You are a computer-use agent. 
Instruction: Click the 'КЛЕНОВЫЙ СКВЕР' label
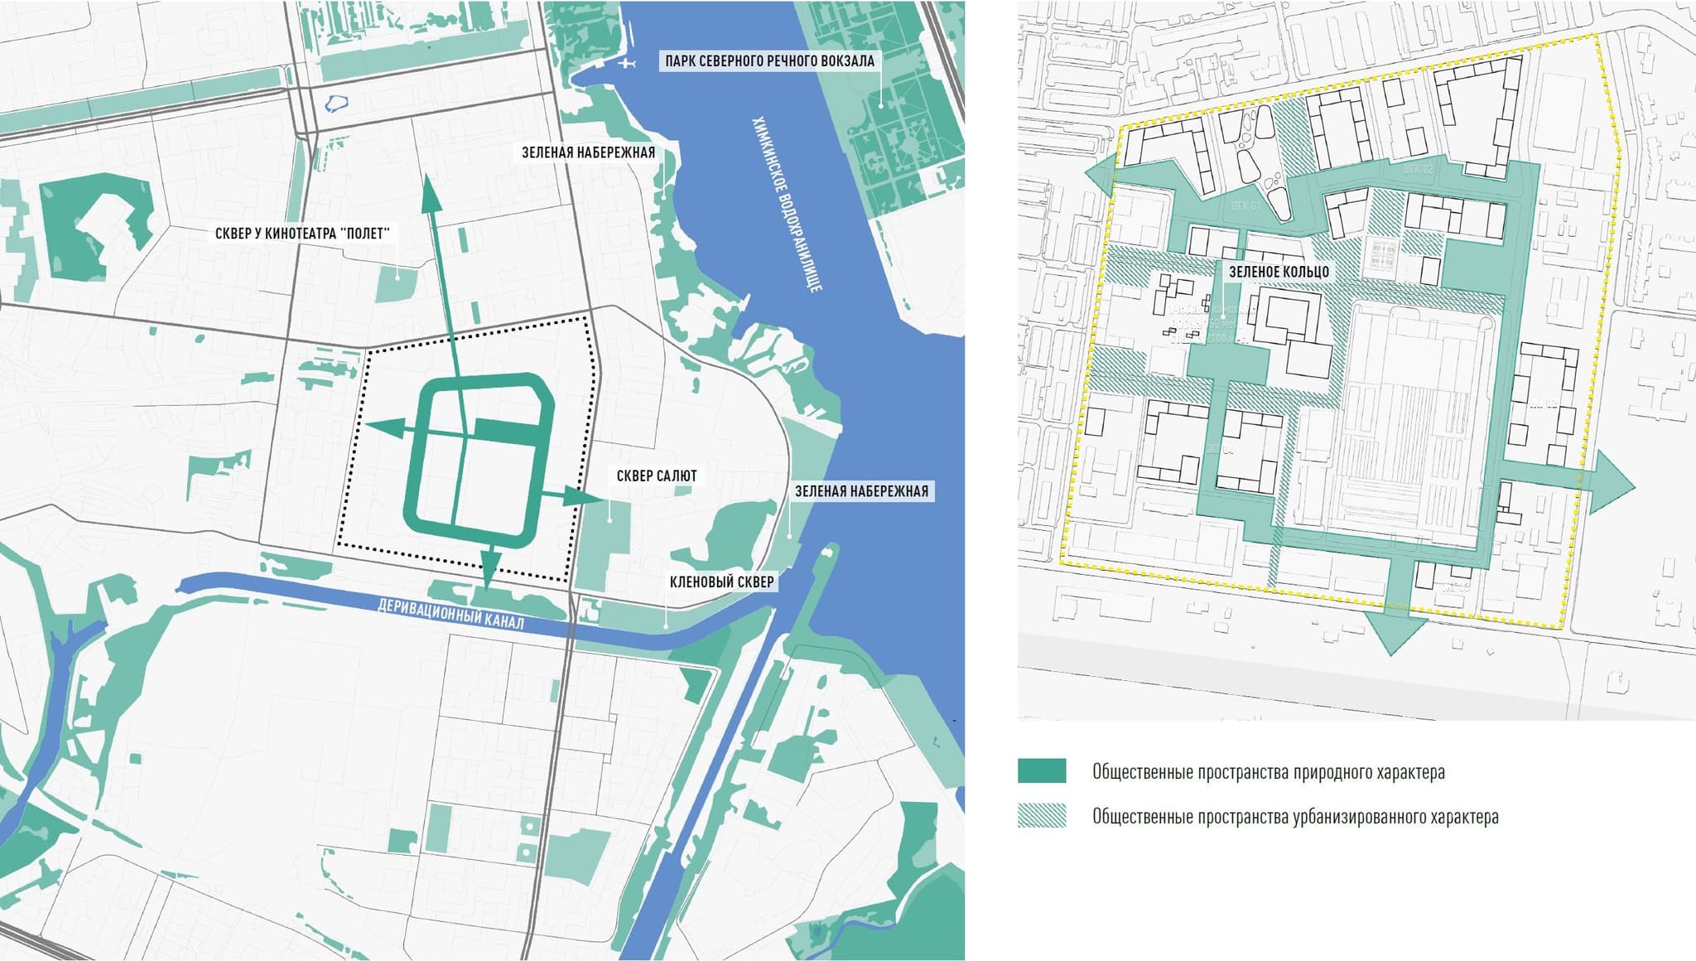pos(721,582)
